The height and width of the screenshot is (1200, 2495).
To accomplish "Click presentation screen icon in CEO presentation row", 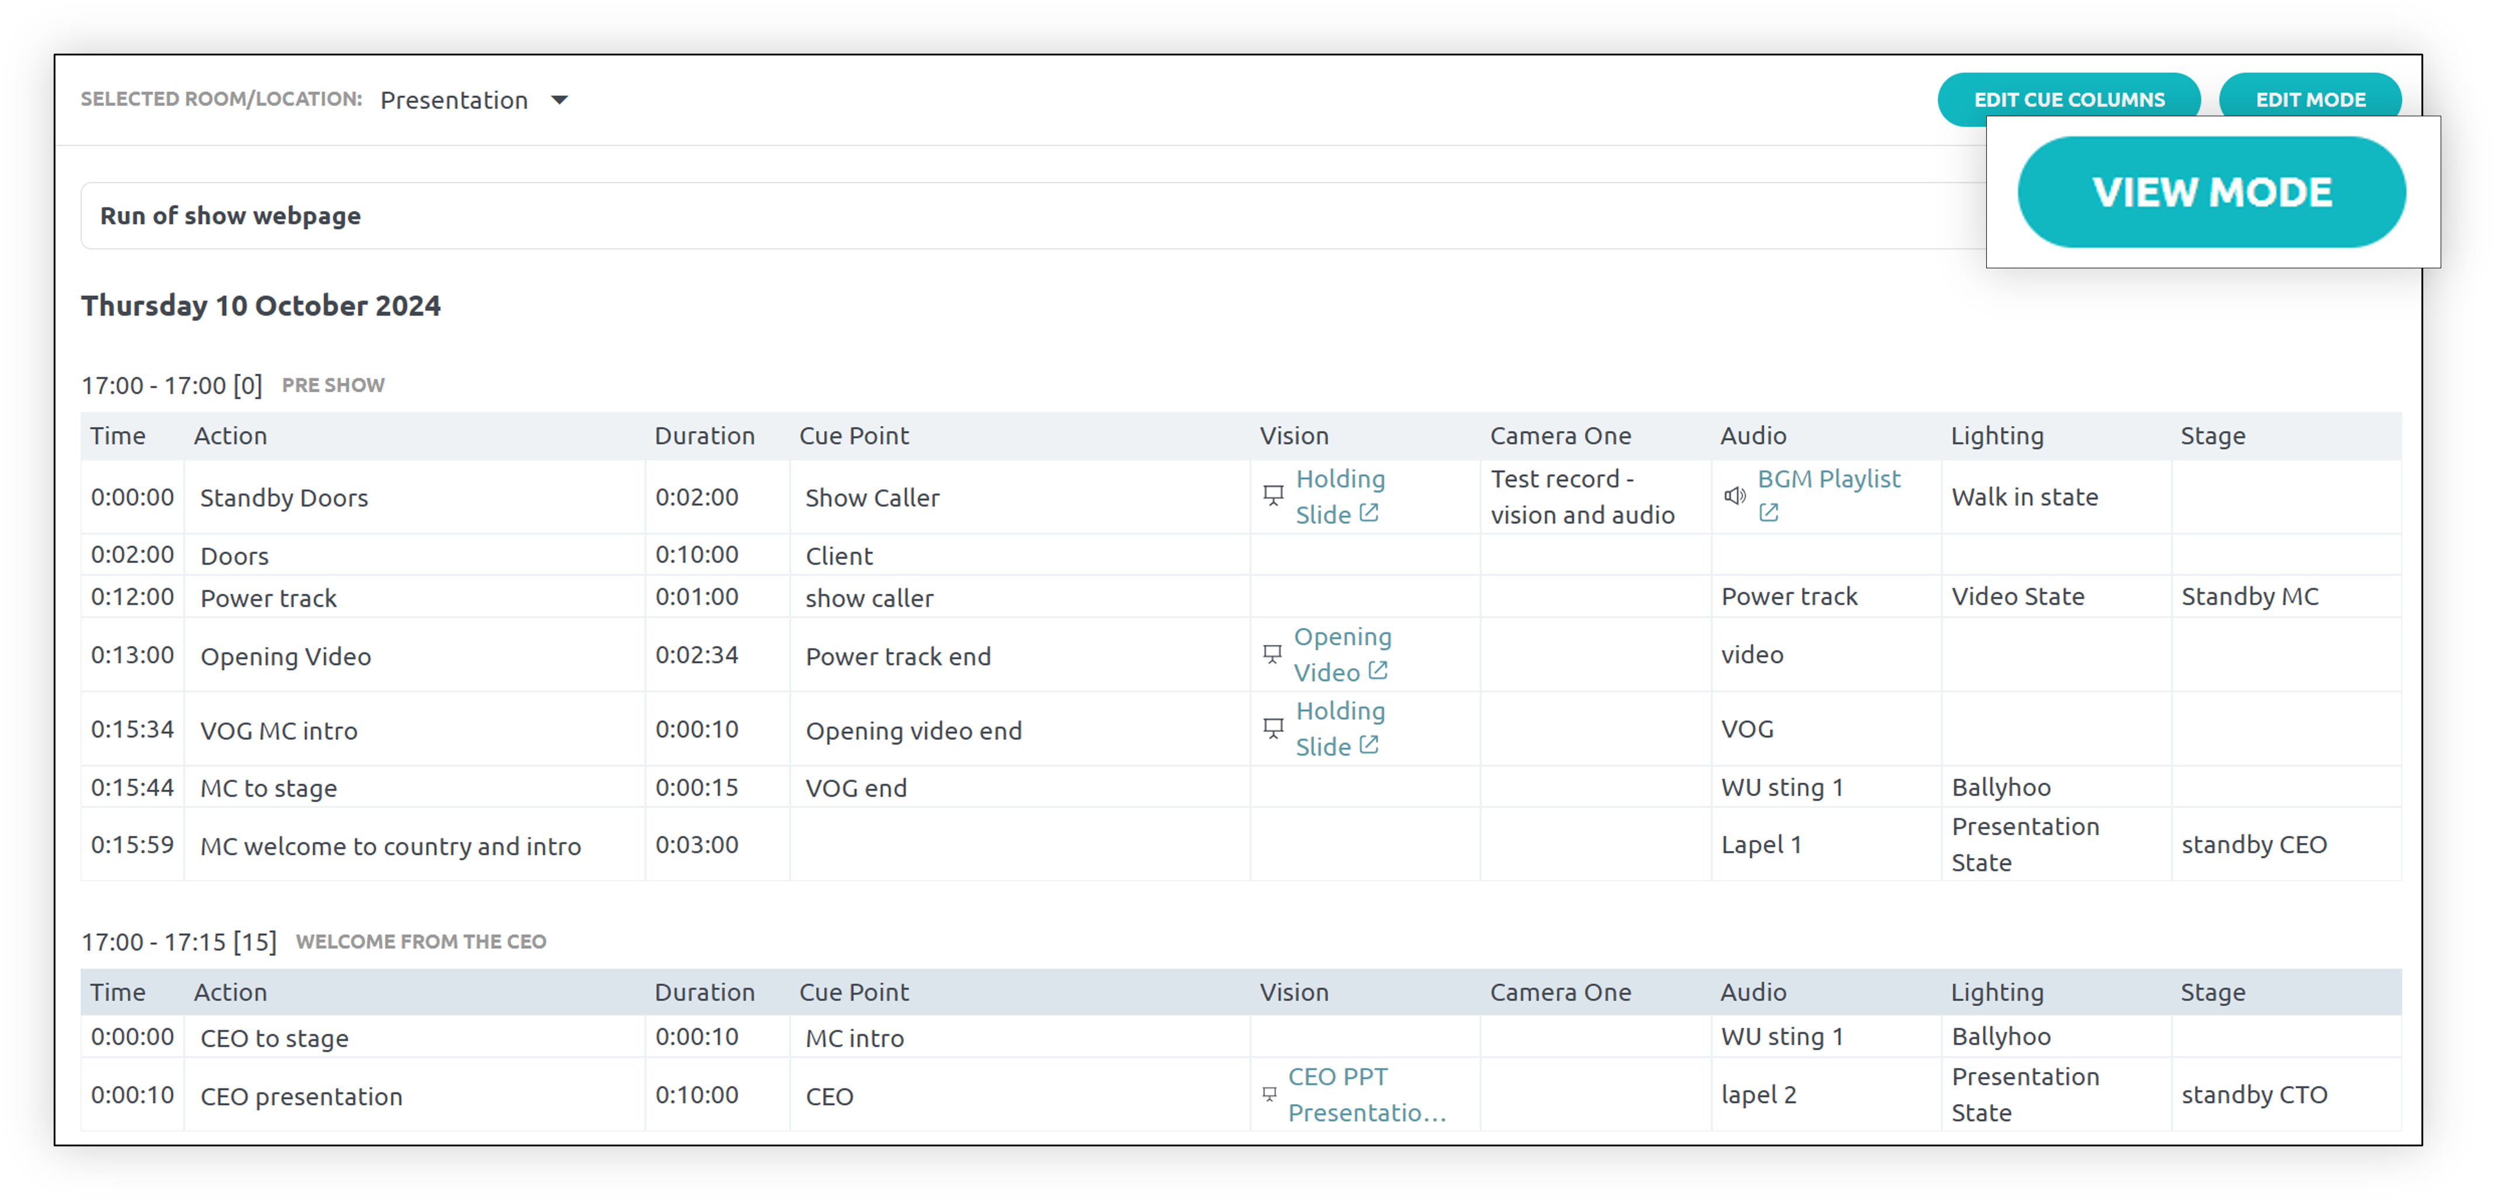I will [x=1269, y=1094].
